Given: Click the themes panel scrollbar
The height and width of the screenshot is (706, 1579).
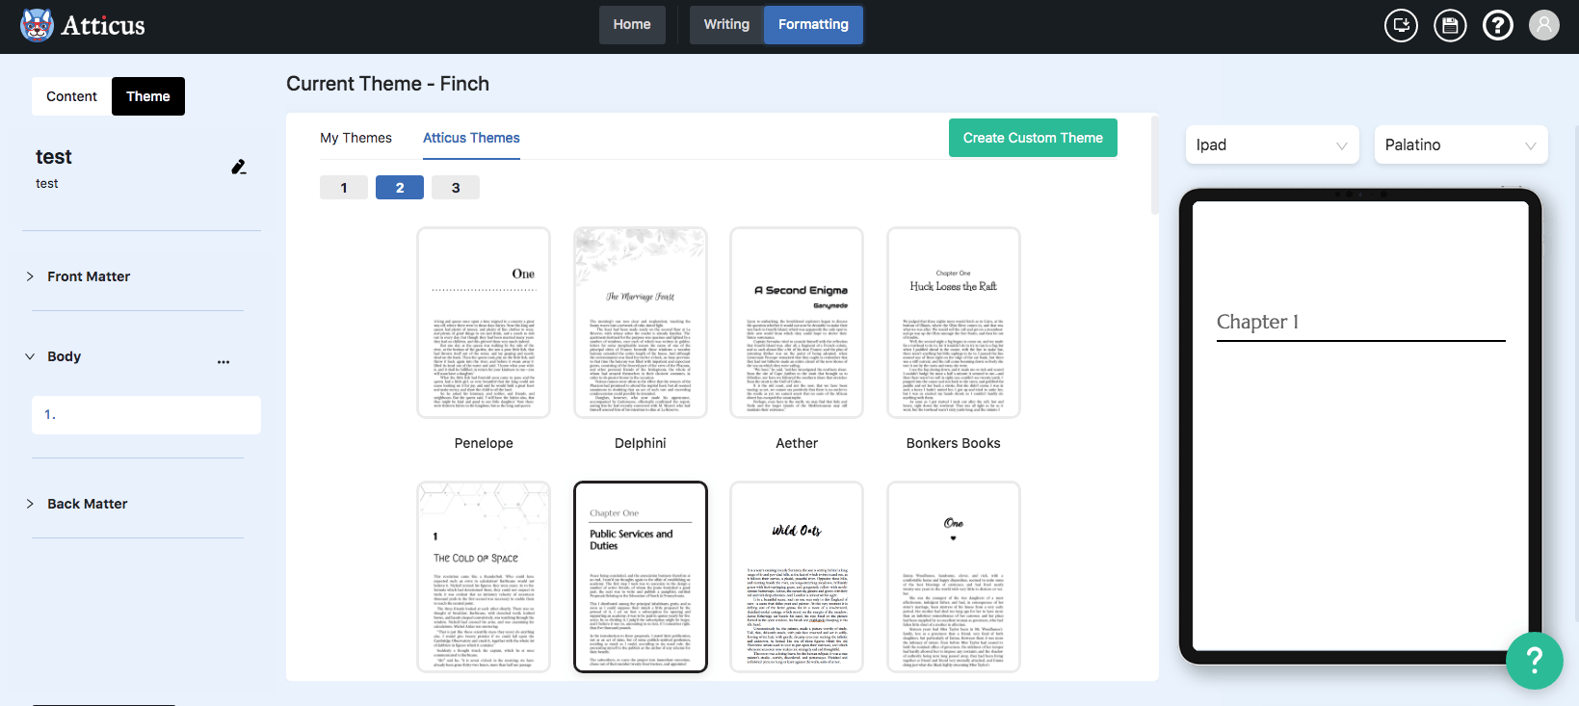Looking at the screenshot, I should [1155, 165].
